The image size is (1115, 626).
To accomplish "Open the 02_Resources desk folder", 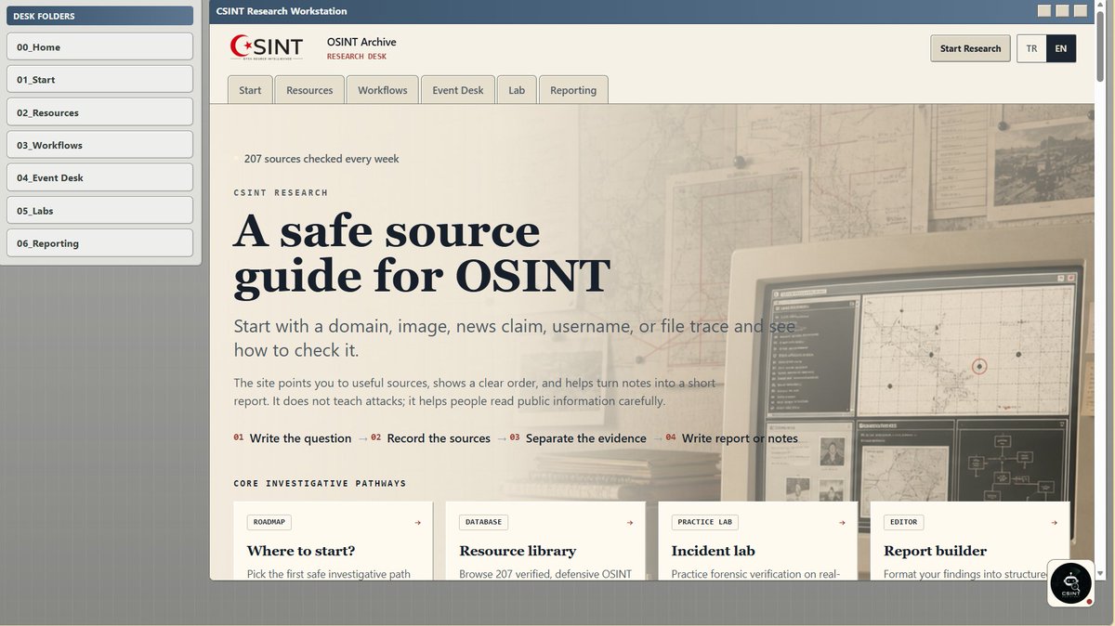I will 99,111.
